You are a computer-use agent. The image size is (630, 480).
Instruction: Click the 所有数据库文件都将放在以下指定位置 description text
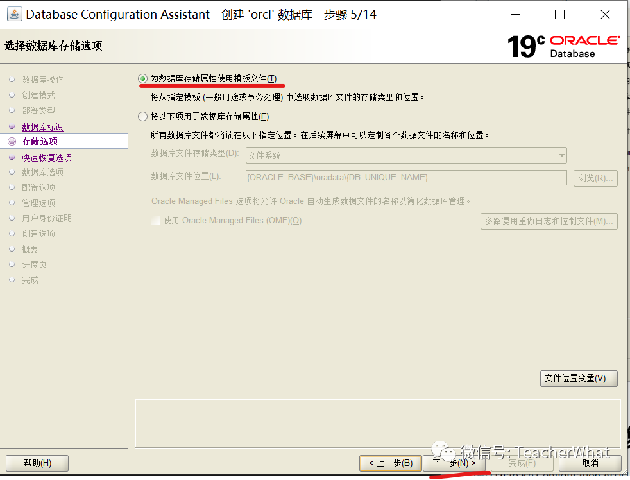[319, 135]
